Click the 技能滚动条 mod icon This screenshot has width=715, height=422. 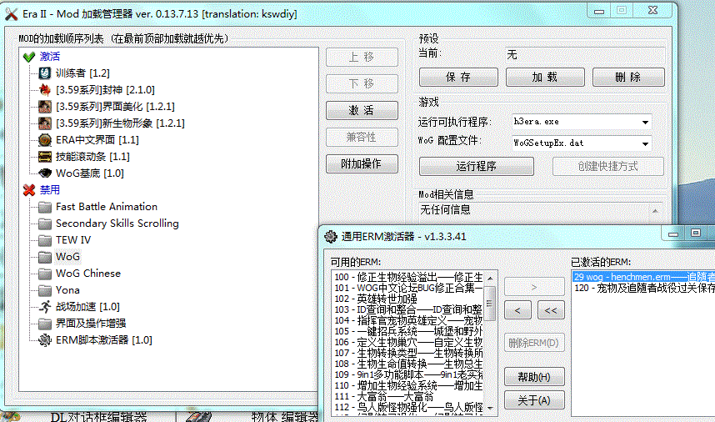(x=45, y=157)
